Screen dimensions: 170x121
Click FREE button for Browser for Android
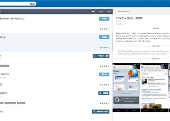click(x=104, y=19)
